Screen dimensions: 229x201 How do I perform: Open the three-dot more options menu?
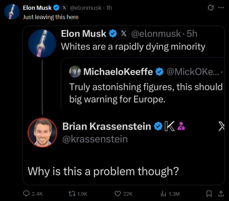221,8
